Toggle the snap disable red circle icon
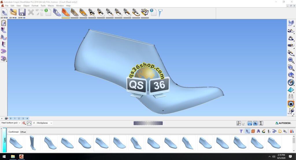Image resolution: width=296 pixels, height=160 pixels. (x=24, y=123)
